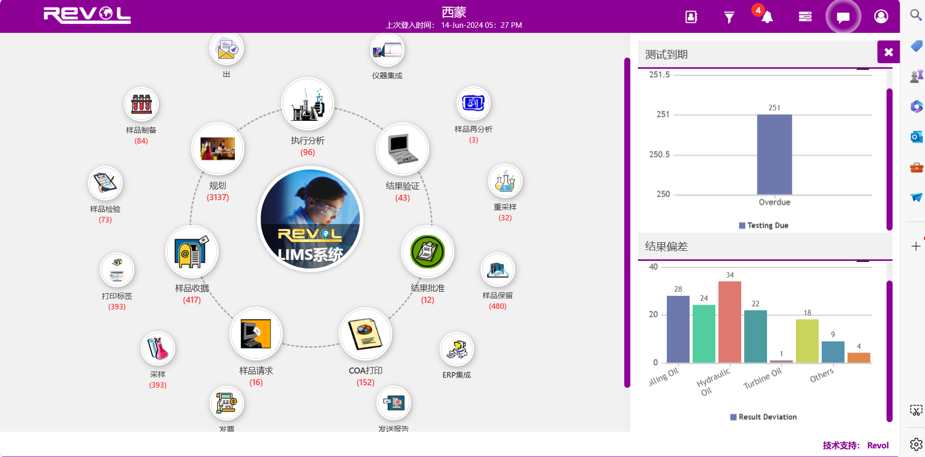Open the 重采样 flasks icon
The width and height of the screenshot is (925, 457).
pos(505,181)
